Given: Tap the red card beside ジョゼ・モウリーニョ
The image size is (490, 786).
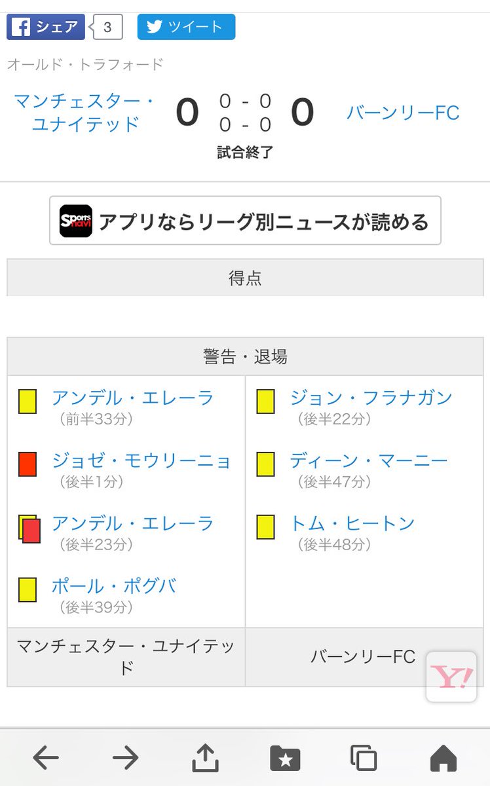Looking at the screenshot, I should click(28, 464).
